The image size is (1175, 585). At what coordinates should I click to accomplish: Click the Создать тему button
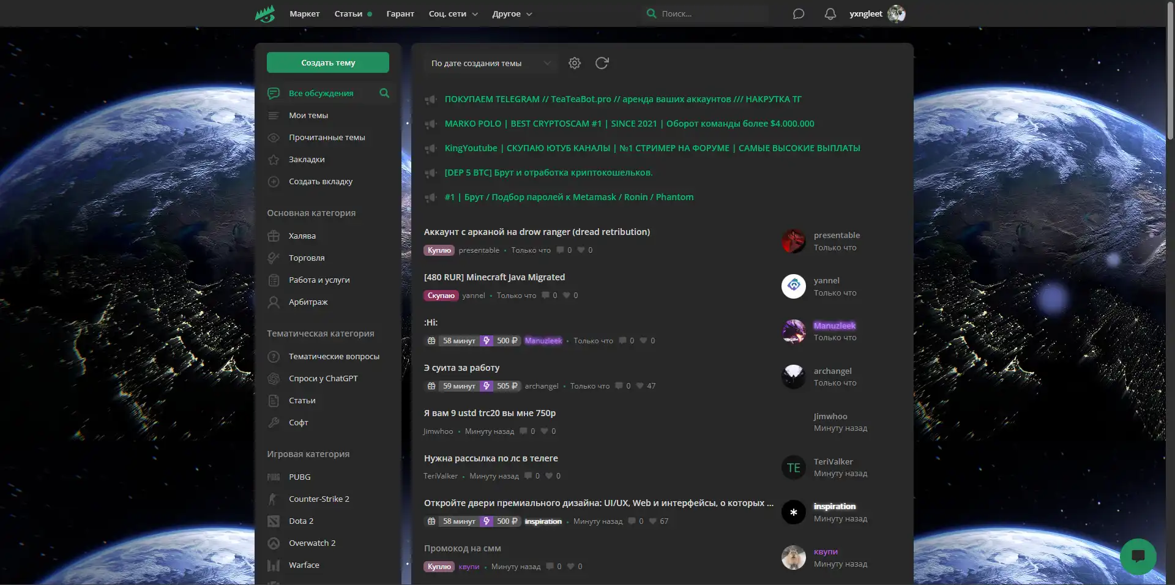click(x=328, y=62)
